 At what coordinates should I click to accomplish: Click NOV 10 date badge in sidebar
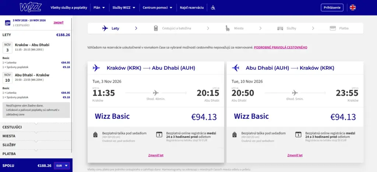tap(7, 78)
